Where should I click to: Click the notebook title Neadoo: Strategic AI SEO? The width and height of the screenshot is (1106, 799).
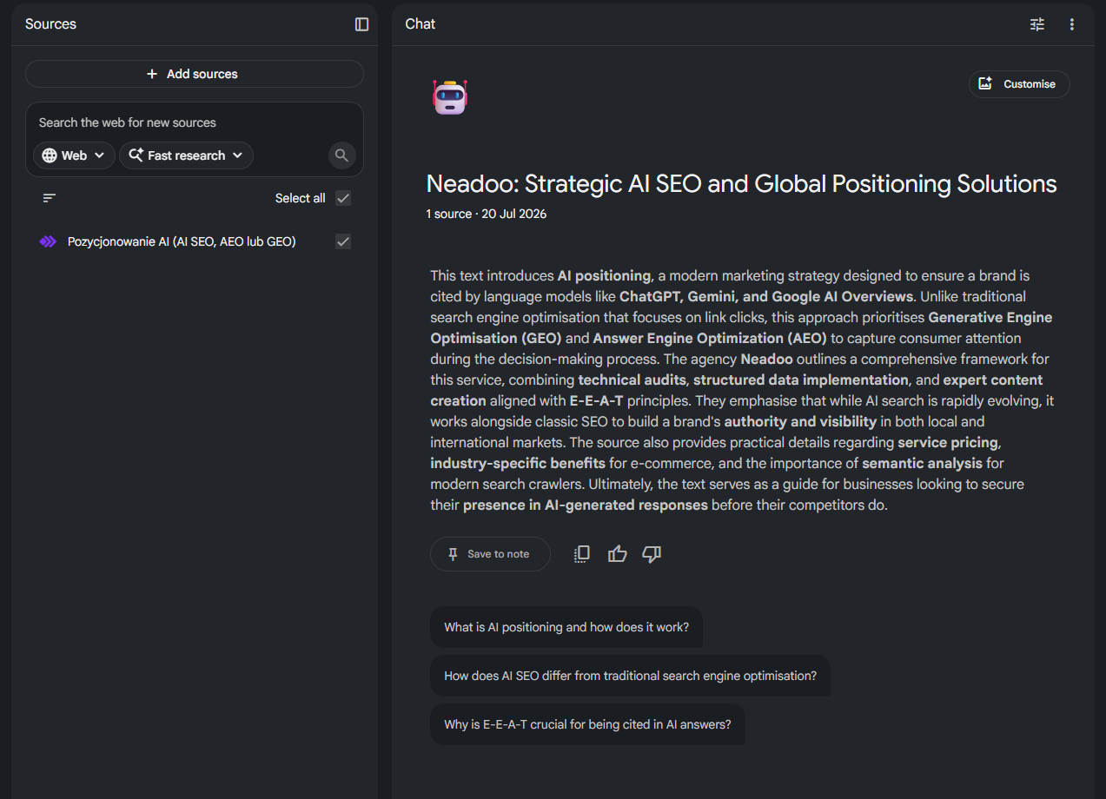[x=741, y=184]
